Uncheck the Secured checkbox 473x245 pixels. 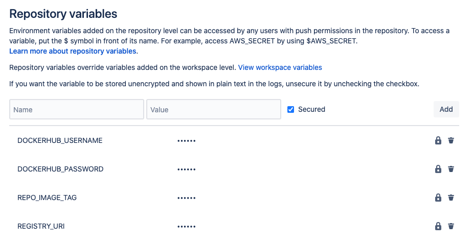pos(290,110)
